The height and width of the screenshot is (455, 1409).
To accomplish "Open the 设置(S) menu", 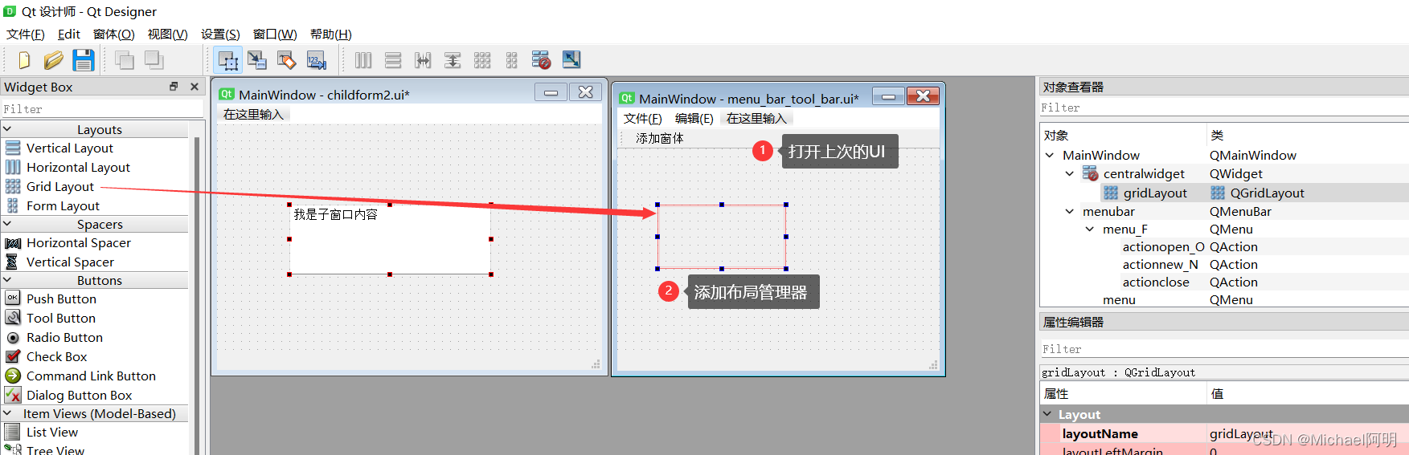I will 220,35.
